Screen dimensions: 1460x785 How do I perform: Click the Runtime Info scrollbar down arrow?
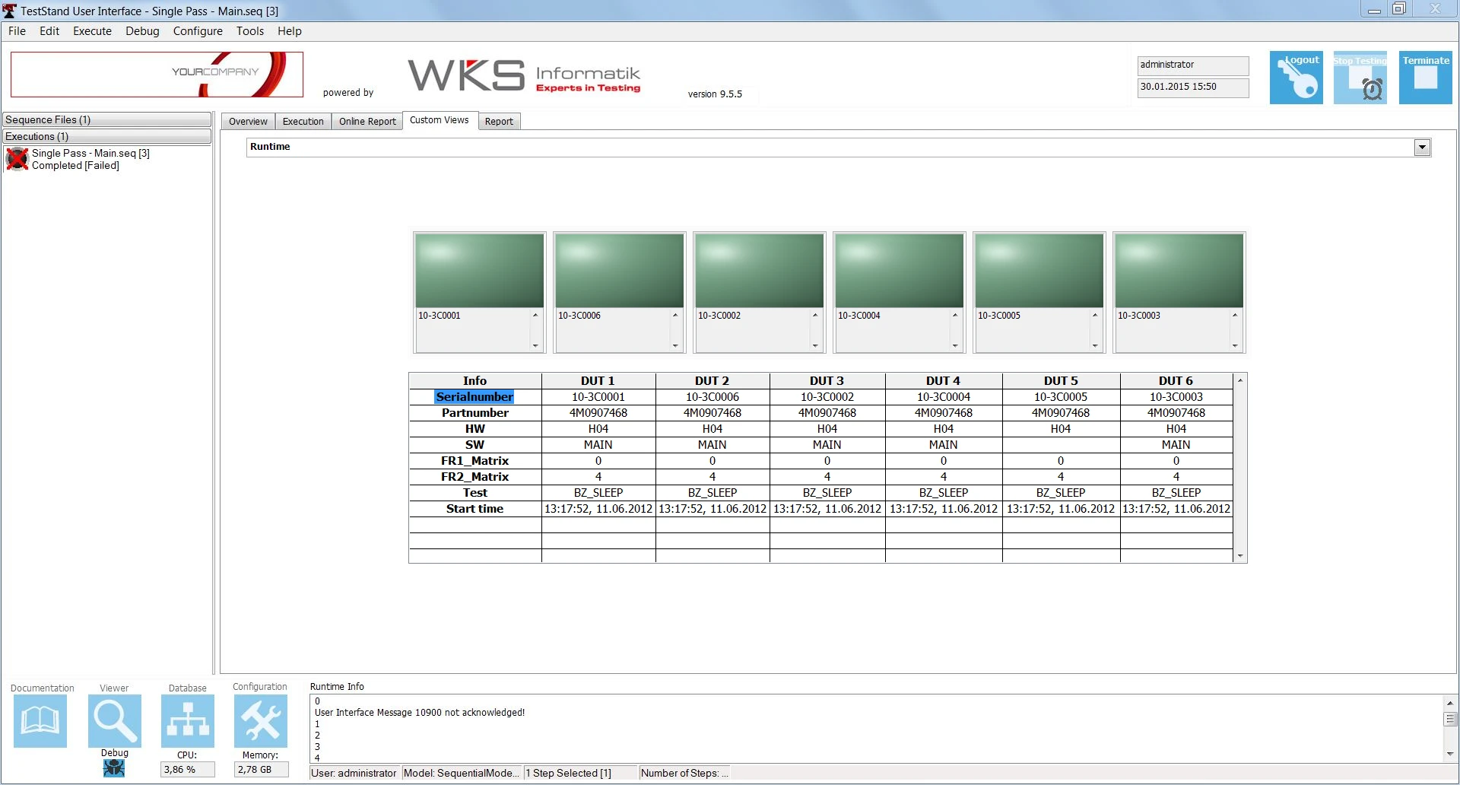(x=1449, y=754)
